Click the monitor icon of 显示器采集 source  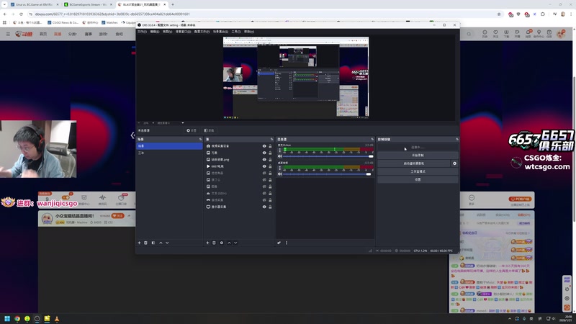[208, 207]
